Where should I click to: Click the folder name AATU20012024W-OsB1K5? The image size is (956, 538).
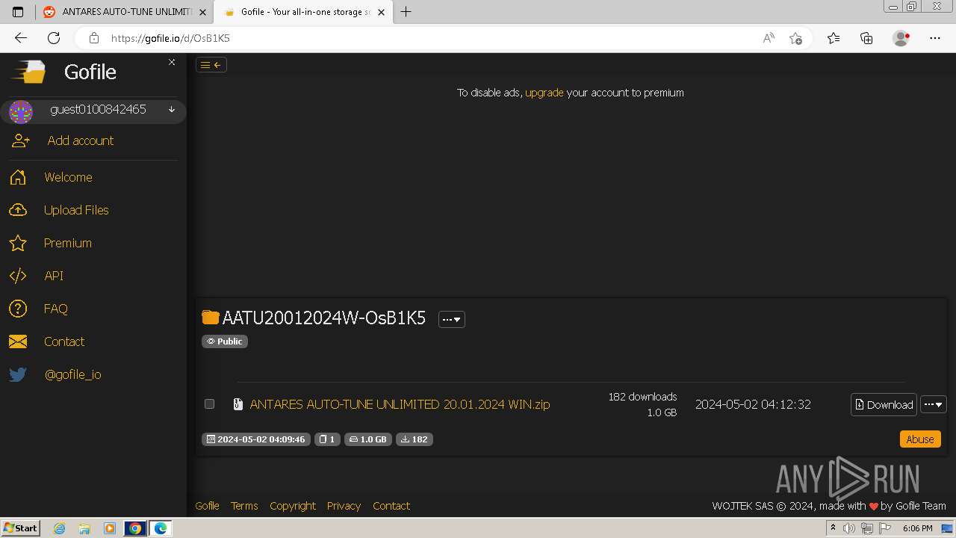click(x=324, y=318)
